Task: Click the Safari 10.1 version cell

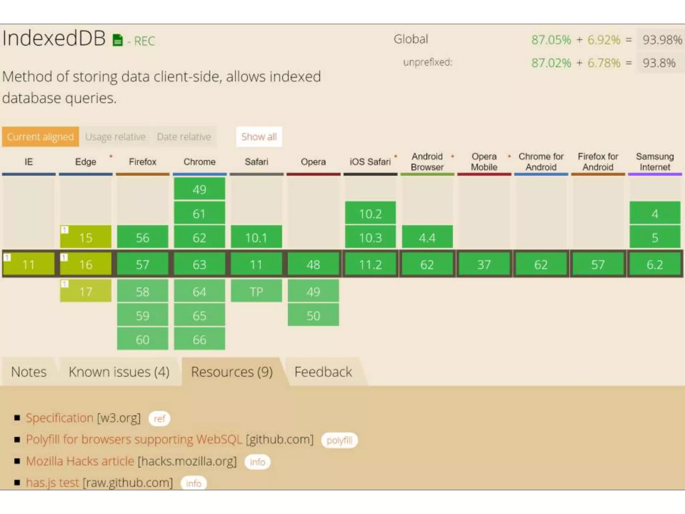Action: pos(257,237)
